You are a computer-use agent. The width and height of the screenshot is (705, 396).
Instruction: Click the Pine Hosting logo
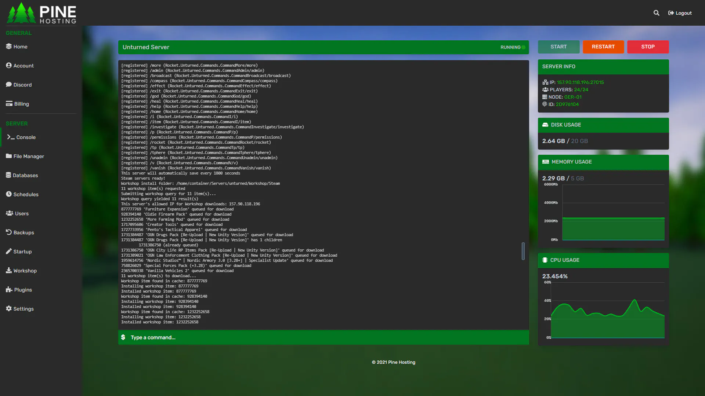click(41, 13)
